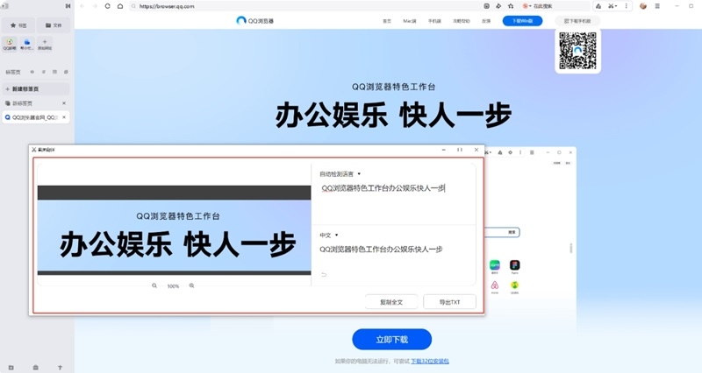
Task: Click the QQ浏览器 logo on the webpage
Action: 254,20
